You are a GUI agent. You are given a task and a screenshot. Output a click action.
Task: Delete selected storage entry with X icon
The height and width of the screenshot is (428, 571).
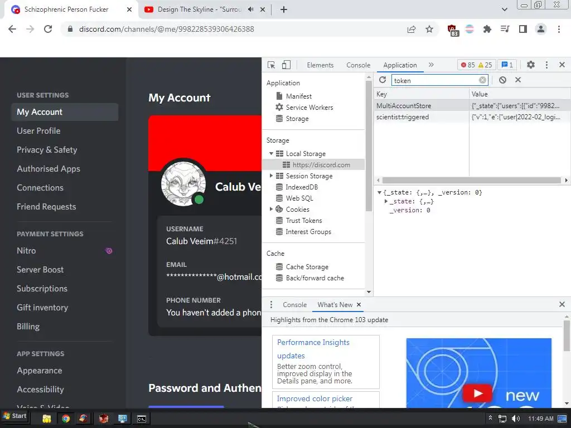[x=518, y=80]
